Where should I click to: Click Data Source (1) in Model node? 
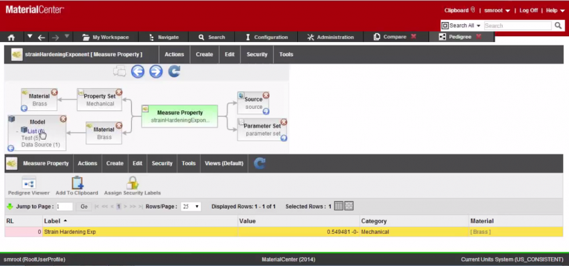click(x=41, y=144)
